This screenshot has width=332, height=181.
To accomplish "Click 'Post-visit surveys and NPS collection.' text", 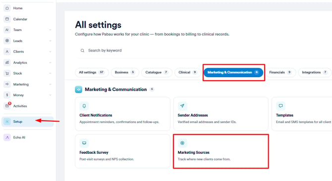I will coord(107,159).
